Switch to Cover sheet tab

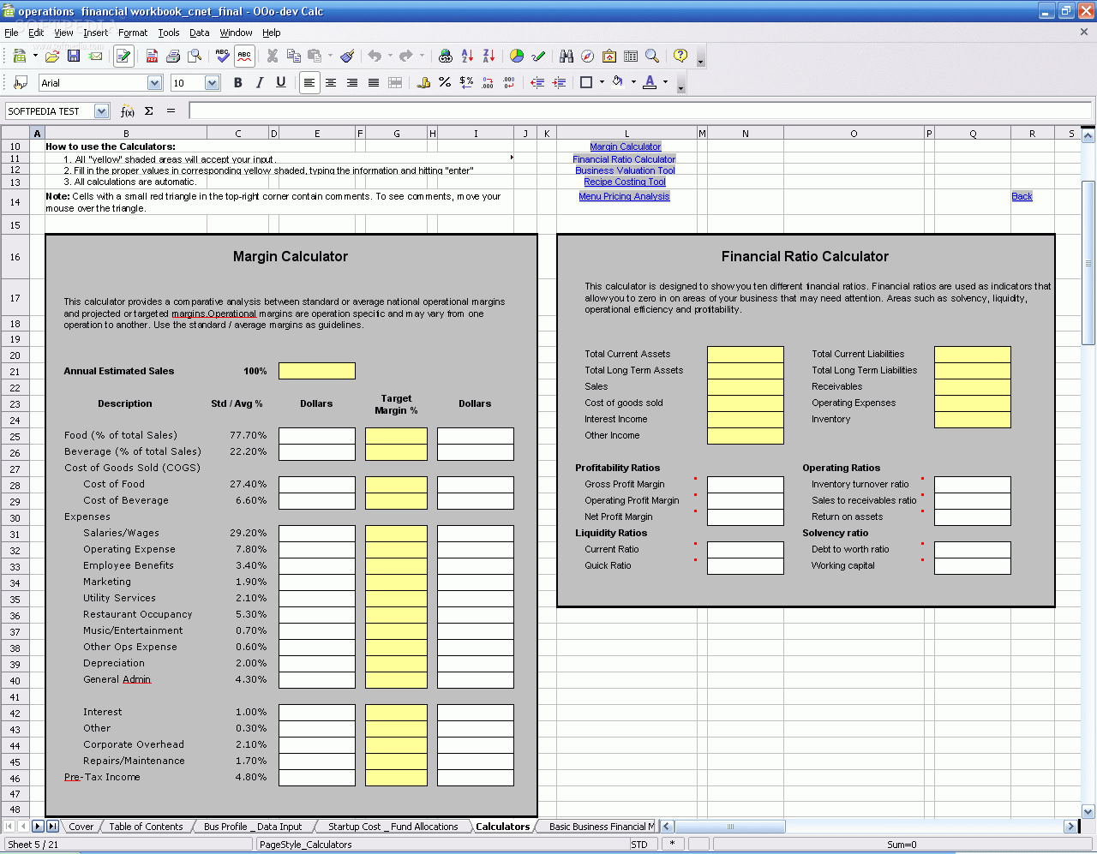81,827
